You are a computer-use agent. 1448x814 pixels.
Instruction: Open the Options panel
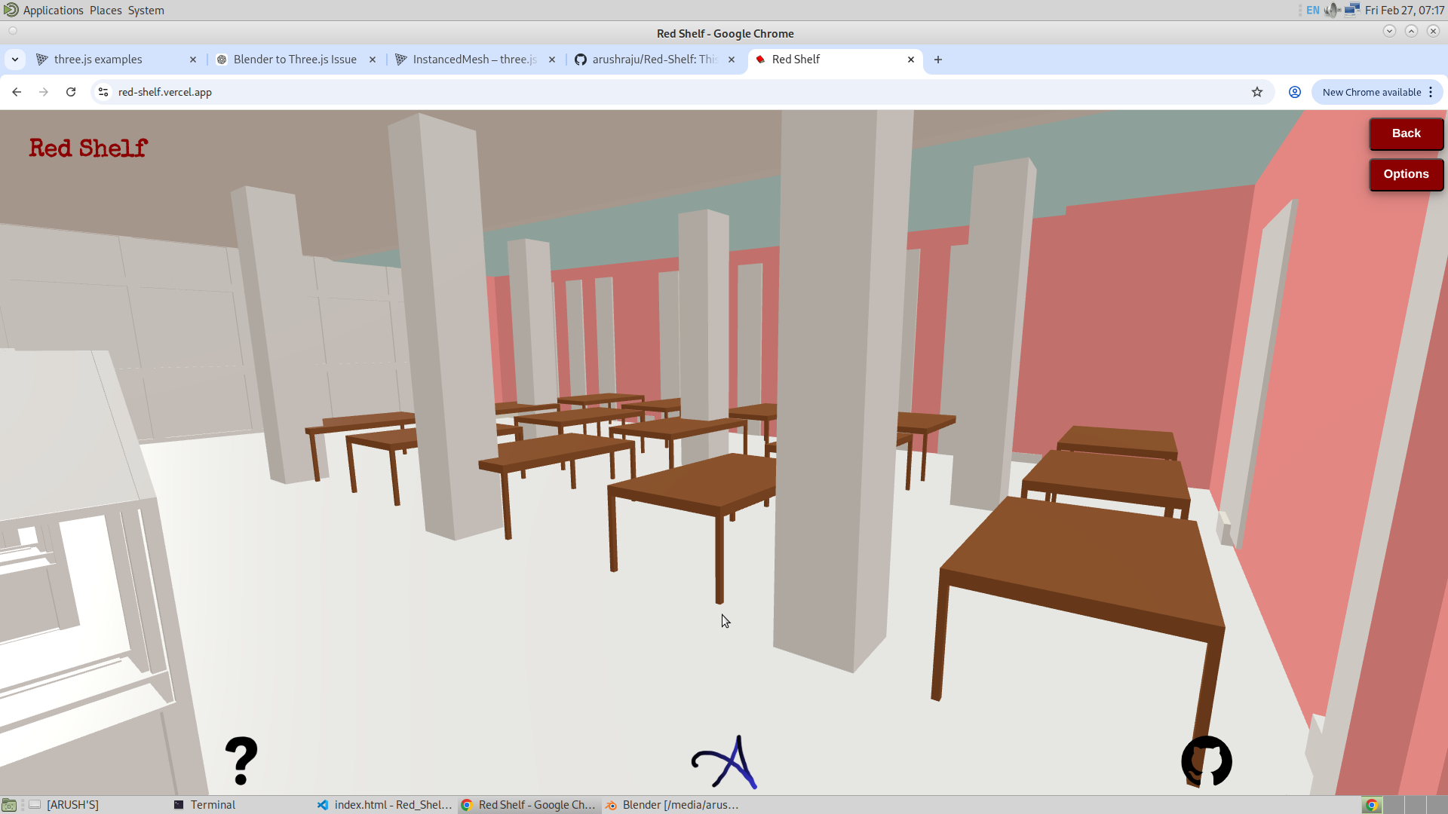1406,174
